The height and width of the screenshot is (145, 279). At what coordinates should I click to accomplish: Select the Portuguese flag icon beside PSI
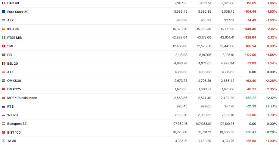coord(3,55)
